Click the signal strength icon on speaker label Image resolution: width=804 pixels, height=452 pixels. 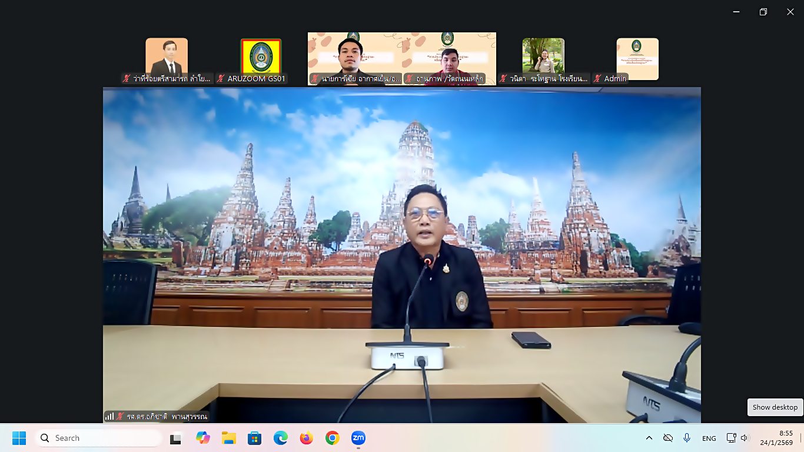coord(109,416)
